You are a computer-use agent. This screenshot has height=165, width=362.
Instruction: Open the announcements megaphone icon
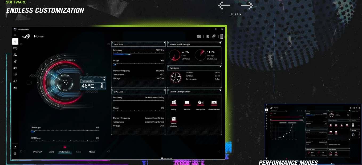click(x=214, y=37)
